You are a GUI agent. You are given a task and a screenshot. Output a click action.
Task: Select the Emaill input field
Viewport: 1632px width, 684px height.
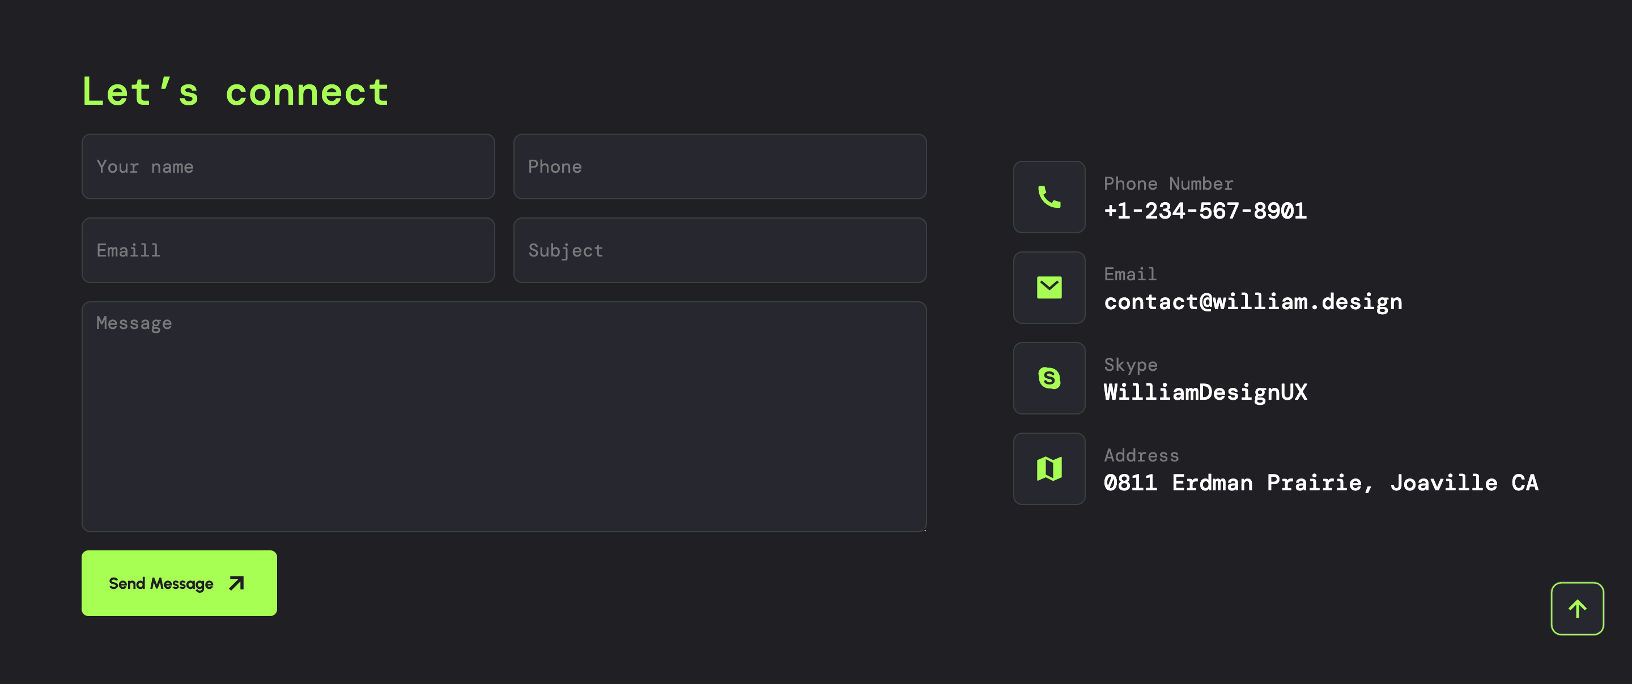[288, 250]
